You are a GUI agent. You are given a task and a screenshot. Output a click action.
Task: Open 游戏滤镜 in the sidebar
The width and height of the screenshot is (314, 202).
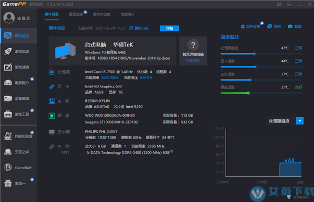click(x=19, y=67)
